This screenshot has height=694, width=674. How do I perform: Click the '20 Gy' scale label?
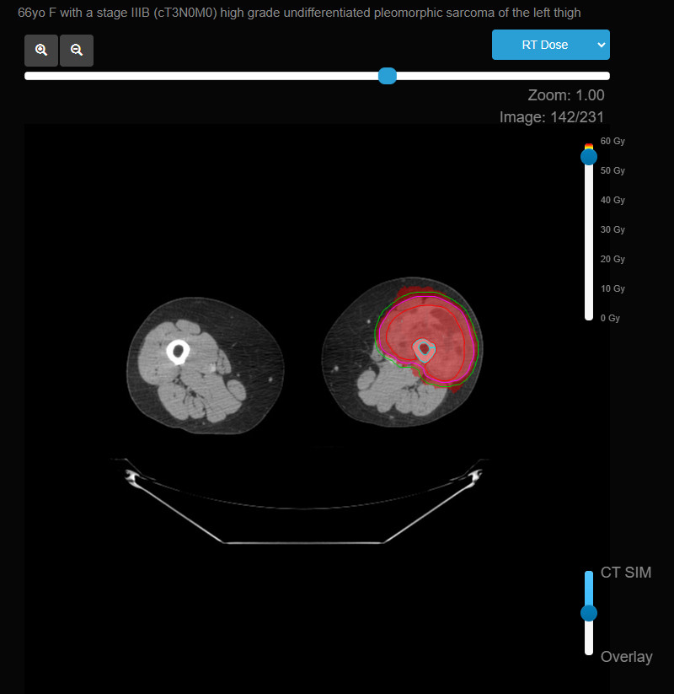(x=612, y=260)
